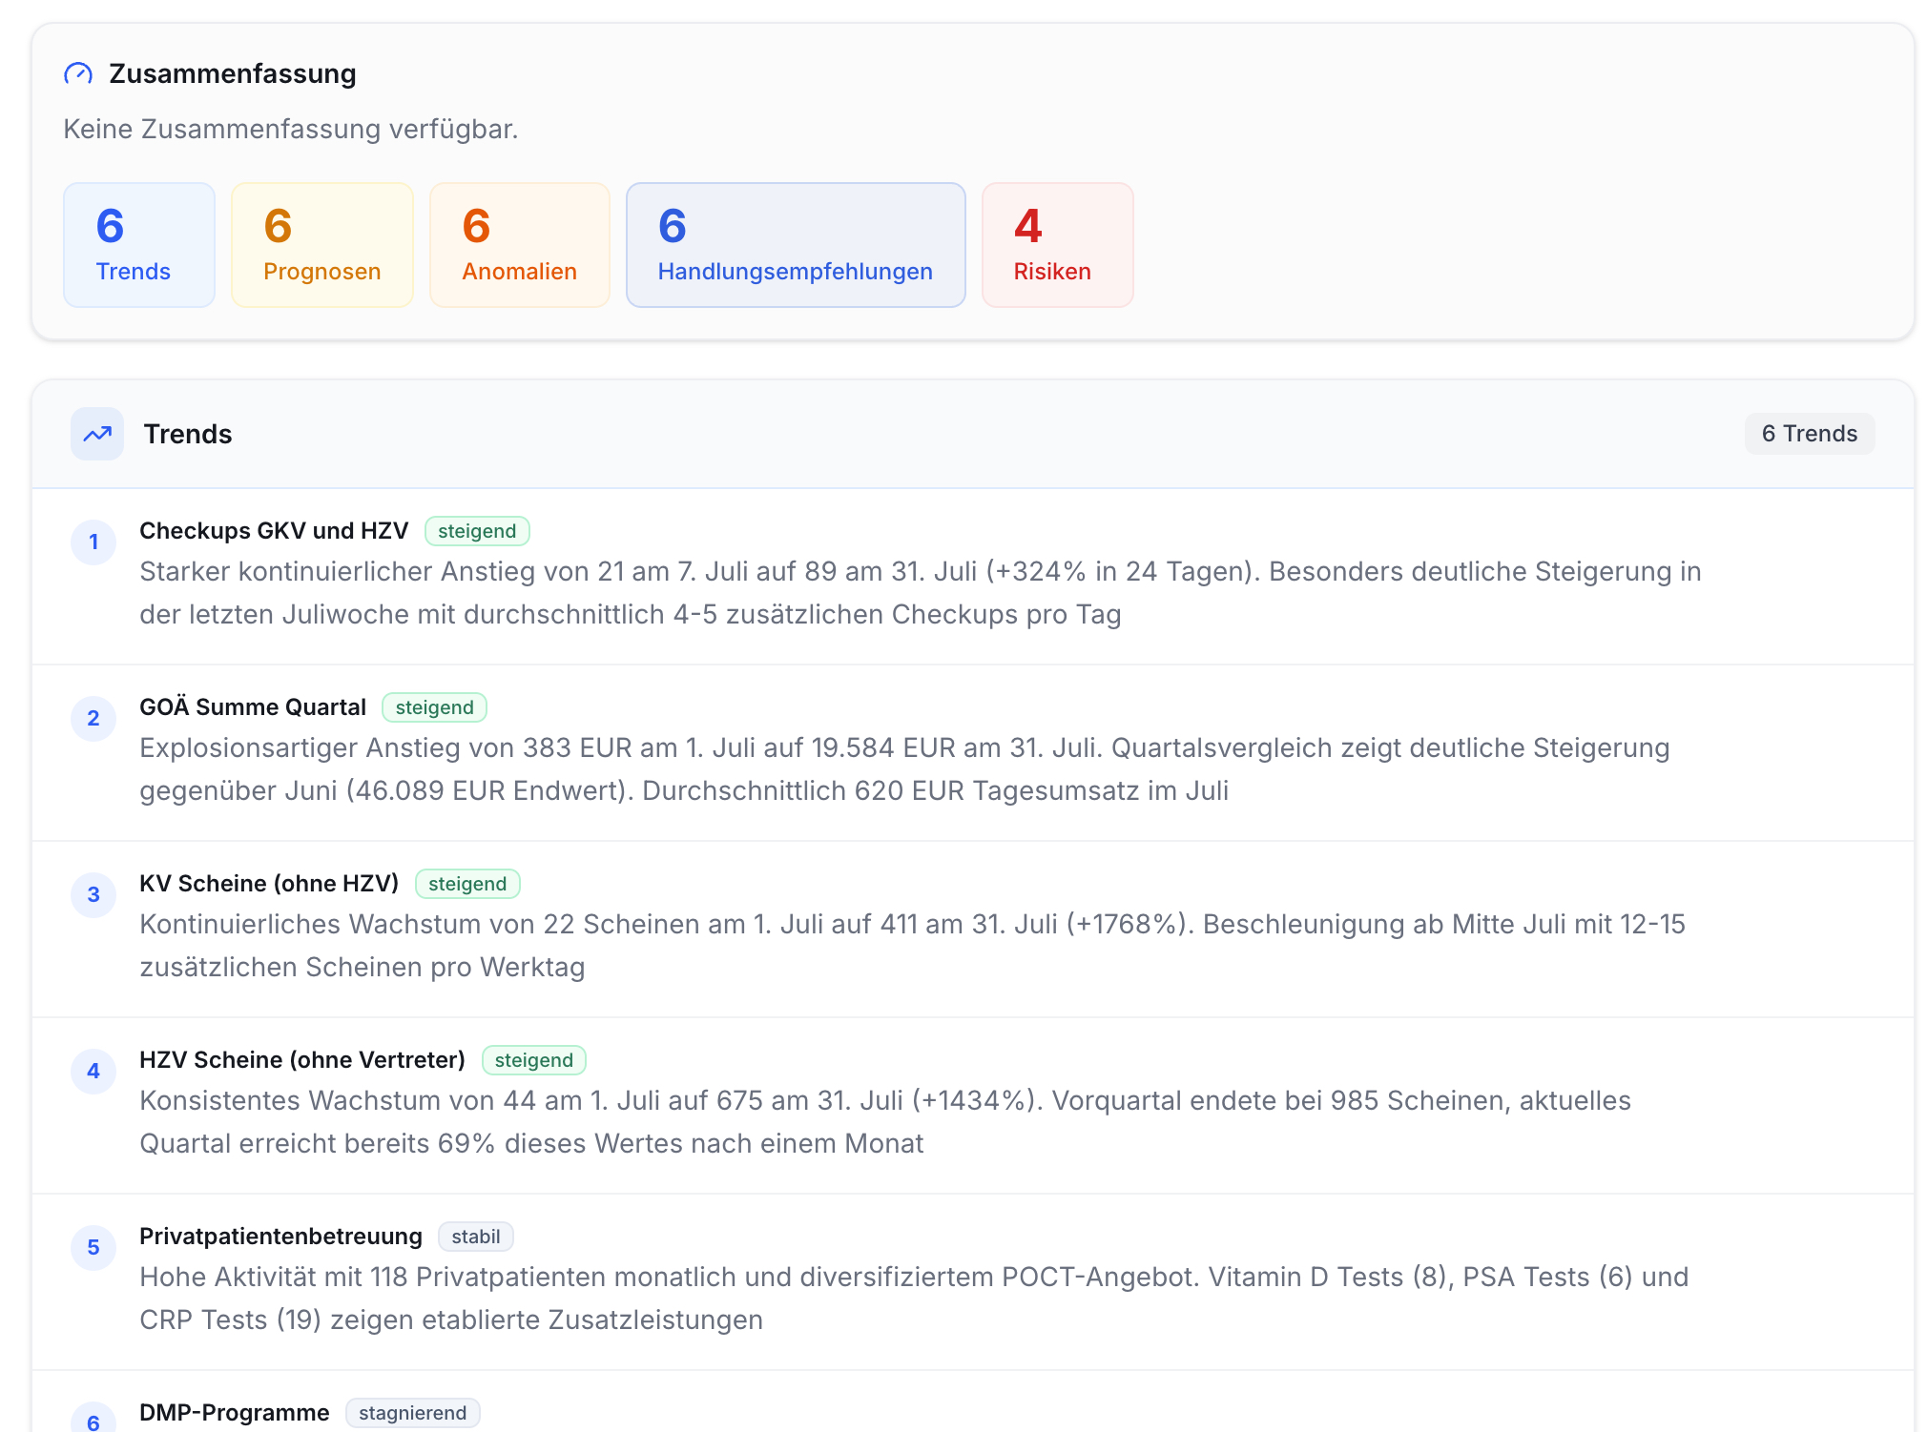The width and height of the screenshot is (1927, 1432).
Task: Click the trend-arrow icon in Trends header
Action: (x=97, y=434)
